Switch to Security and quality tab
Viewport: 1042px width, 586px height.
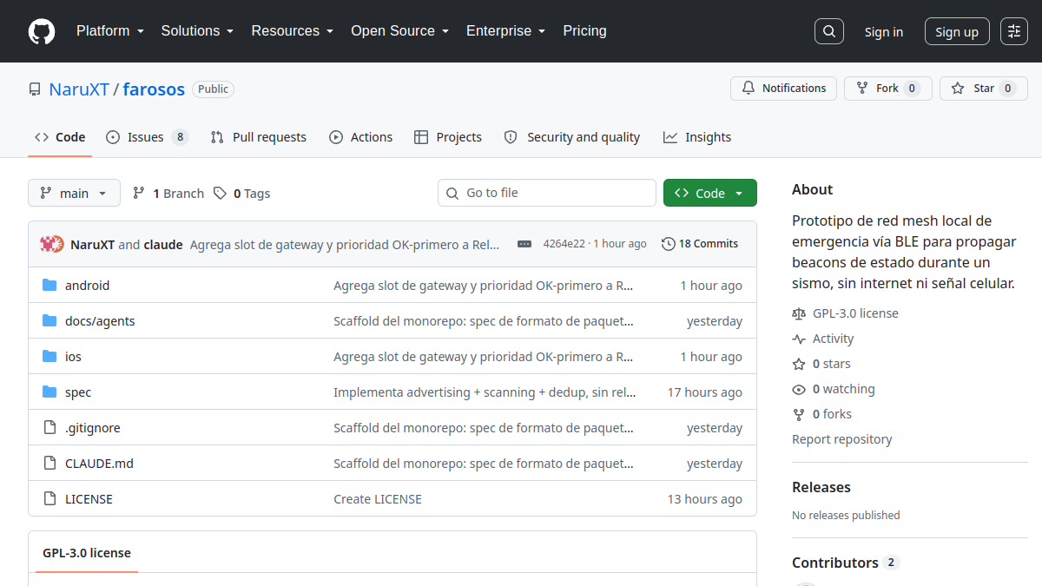(572, 137)
